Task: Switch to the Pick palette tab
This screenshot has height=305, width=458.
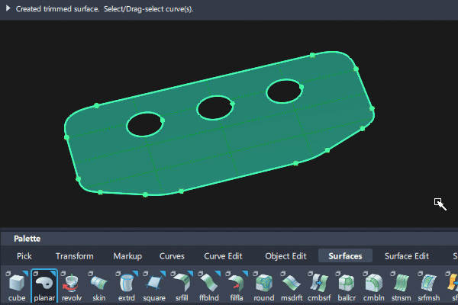Action: [x=24, y=256]
